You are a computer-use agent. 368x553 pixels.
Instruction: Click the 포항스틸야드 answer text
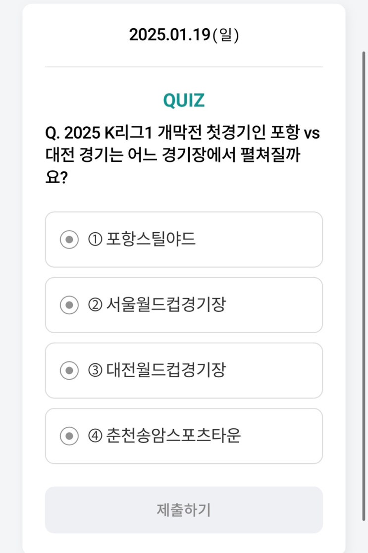click(151, 240)
